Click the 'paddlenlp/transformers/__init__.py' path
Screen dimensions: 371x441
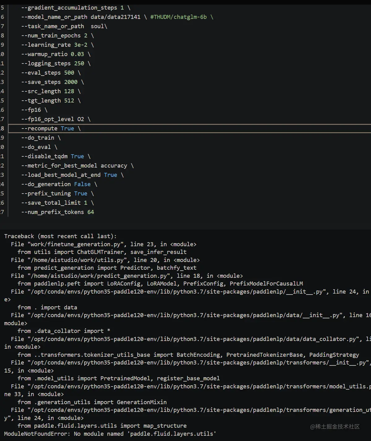198,362
